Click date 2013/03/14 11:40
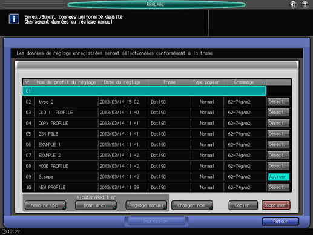Image resolution: width=313 pixels, height=235 pixels. (119, 113)
